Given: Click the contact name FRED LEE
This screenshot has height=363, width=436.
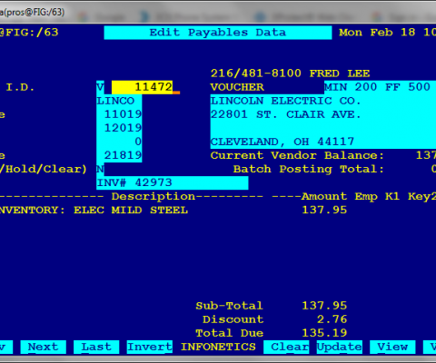Looking at the screenshot, I should [x=340, y=74].
